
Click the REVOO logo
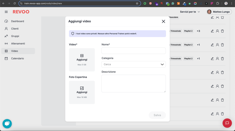click(x=21, y=12)
